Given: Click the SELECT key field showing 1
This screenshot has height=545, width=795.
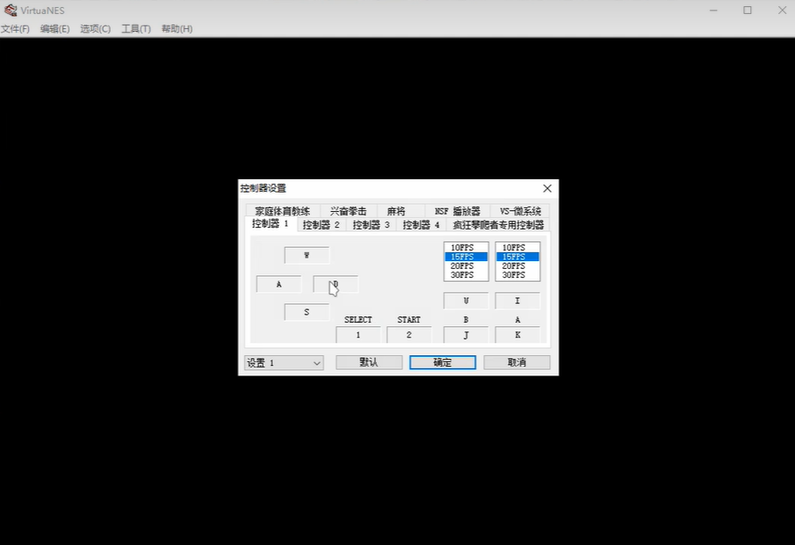Looking at the screenshot, I should point(358,335).
